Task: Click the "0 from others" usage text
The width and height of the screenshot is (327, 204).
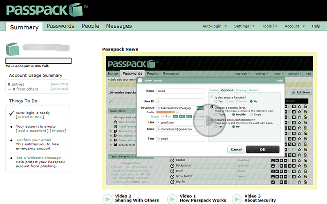Action: (x=25, y=89)
